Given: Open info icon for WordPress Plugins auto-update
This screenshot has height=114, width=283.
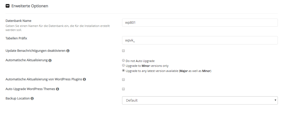Looking at the screenshot, I should coord(84,79).
